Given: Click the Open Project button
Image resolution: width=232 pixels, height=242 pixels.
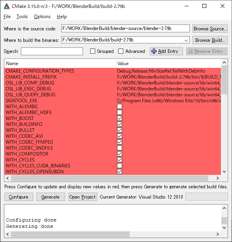Looking at the screenshot, I should point(83,197).
